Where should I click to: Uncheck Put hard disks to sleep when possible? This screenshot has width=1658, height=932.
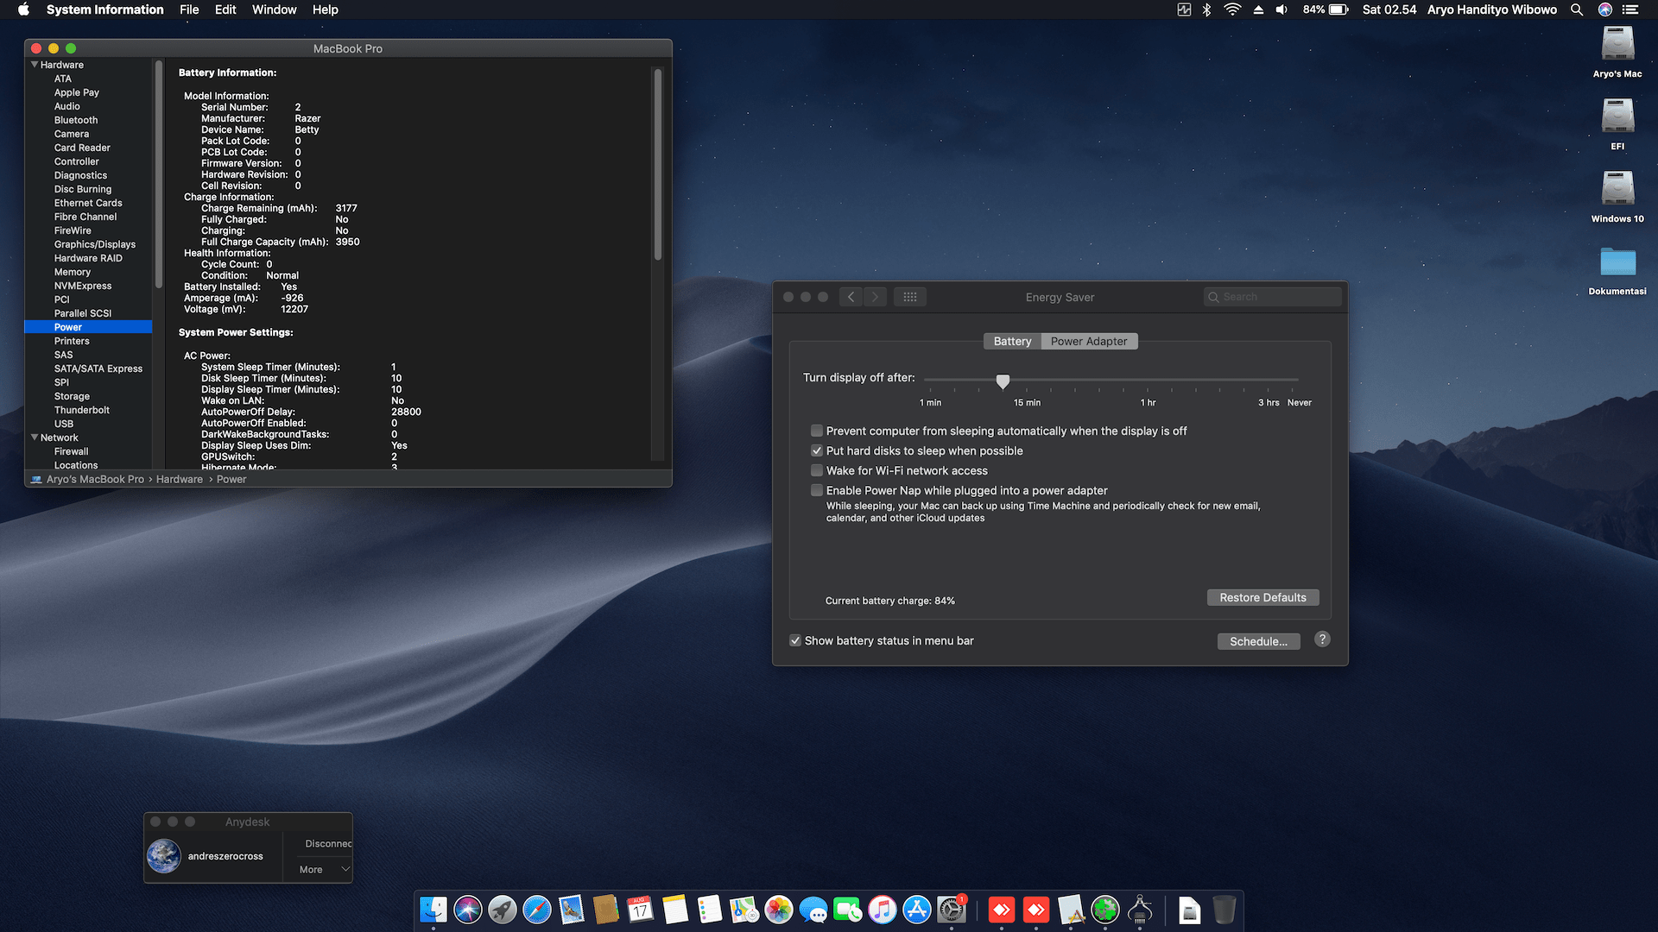(x=816, y=450)
